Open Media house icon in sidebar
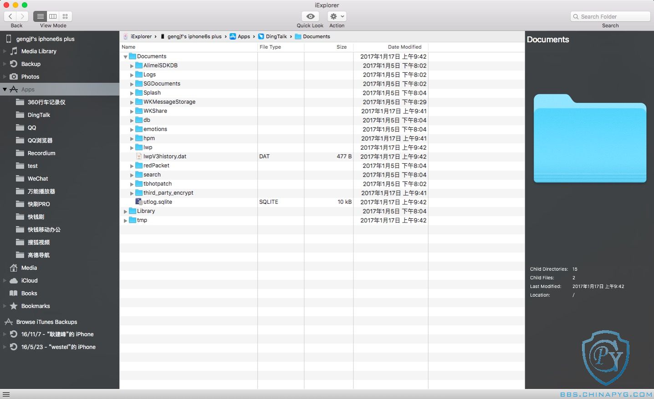The image size is (654, 399). 14,268
